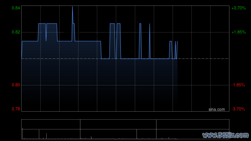Click the 0.84 price axis label
The height and width of the screenshot is (141, 251).
tap(16, 8)
